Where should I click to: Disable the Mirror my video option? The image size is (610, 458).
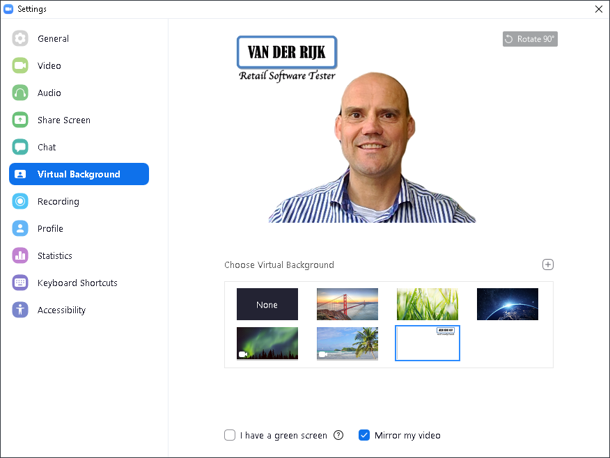[364, 435]
